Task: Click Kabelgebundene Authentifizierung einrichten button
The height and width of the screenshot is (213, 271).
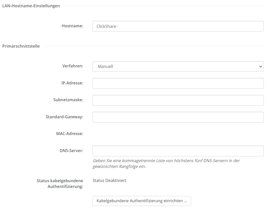Action: (x=142, y=201)
